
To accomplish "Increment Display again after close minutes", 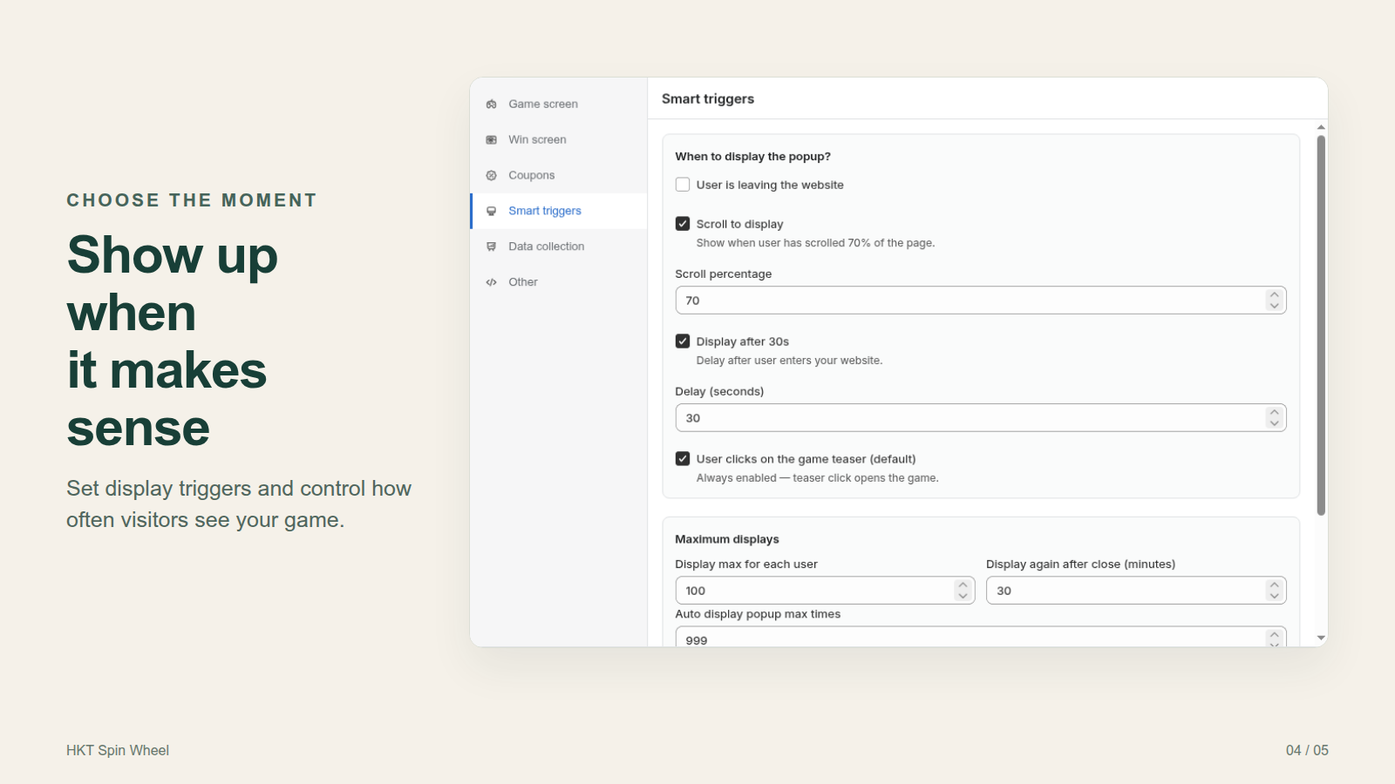I will point(1275,585).
